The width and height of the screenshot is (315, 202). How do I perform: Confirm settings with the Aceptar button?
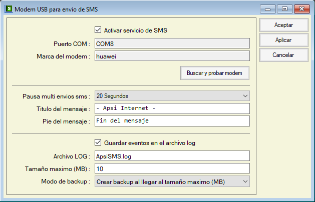coord(283,24)
